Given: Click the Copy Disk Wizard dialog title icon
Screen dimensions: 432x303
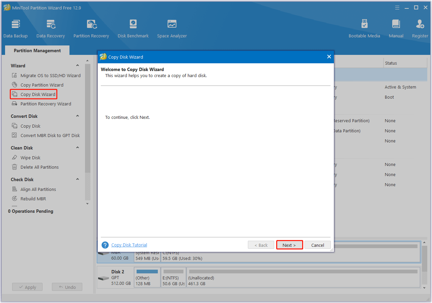Looking at the screenshot, I should point(103,57).
